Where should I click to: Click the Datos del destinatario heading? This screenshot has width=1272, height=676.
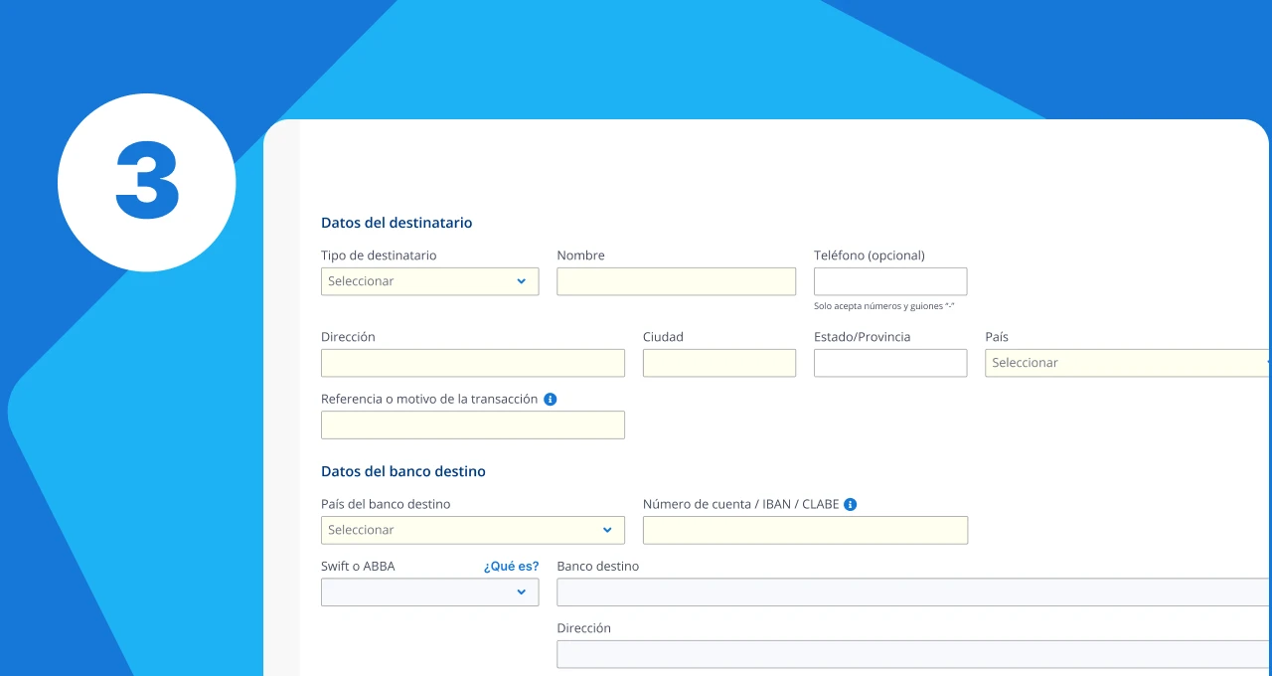[x=397, y=223]
